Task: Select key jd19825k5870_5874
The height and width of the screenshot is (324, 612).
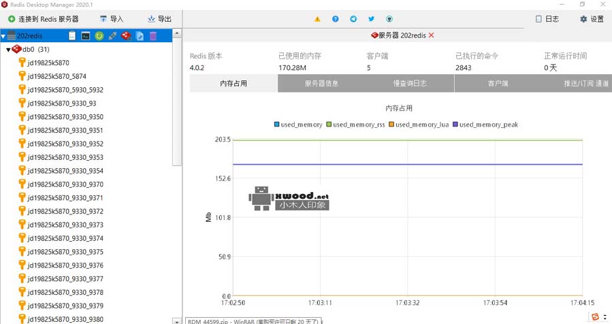Action: pos(57,76)
